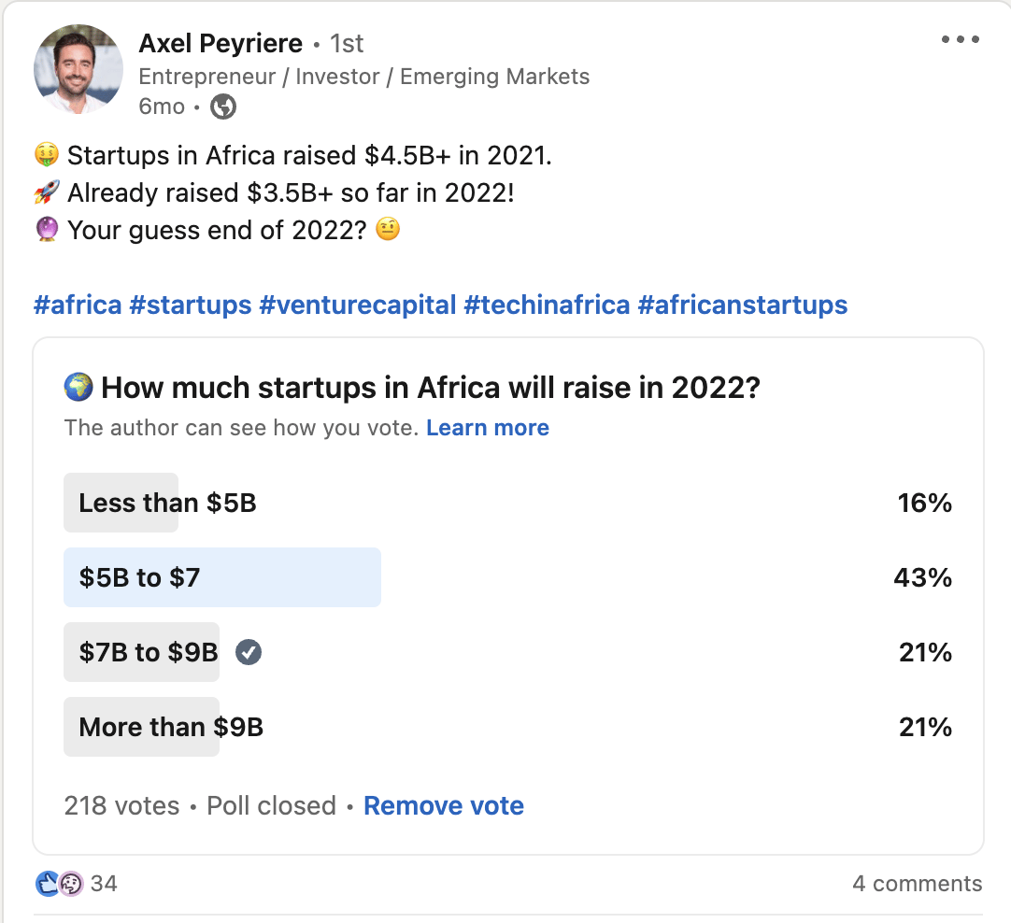Click the like reaction icon
The width and height of the screenshot is (1011, 923).
pos(48,883)
